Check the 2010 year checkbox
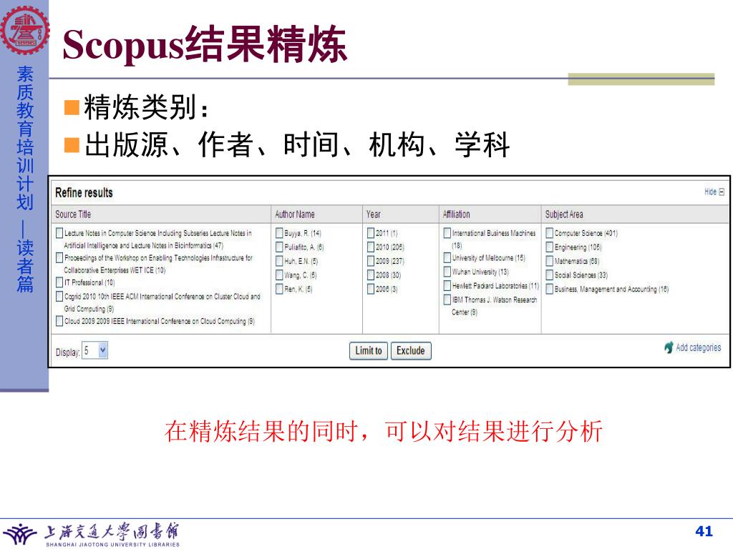This screenshot has height=549, width=733. coord(371,247)
